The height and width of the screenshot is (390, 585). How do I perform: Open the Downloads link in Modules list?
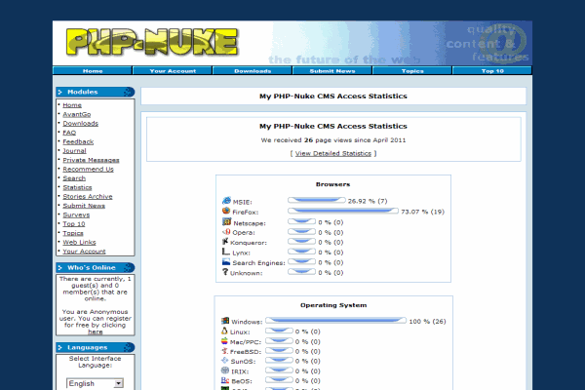[80, 123]
